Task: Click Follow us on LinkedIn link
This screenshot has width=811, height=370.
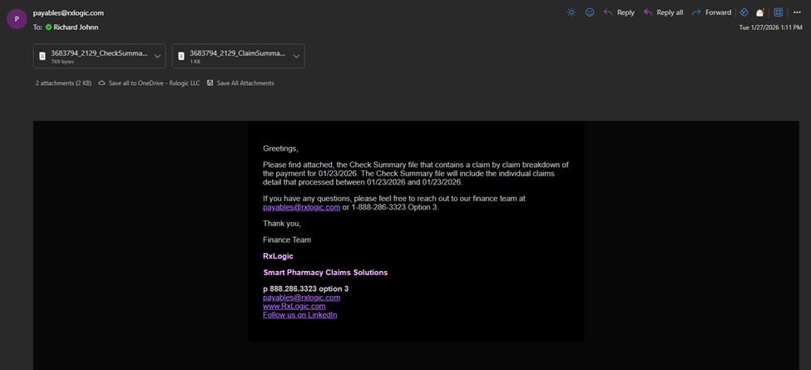Action: pyautogui.click(x=299, y=315)
